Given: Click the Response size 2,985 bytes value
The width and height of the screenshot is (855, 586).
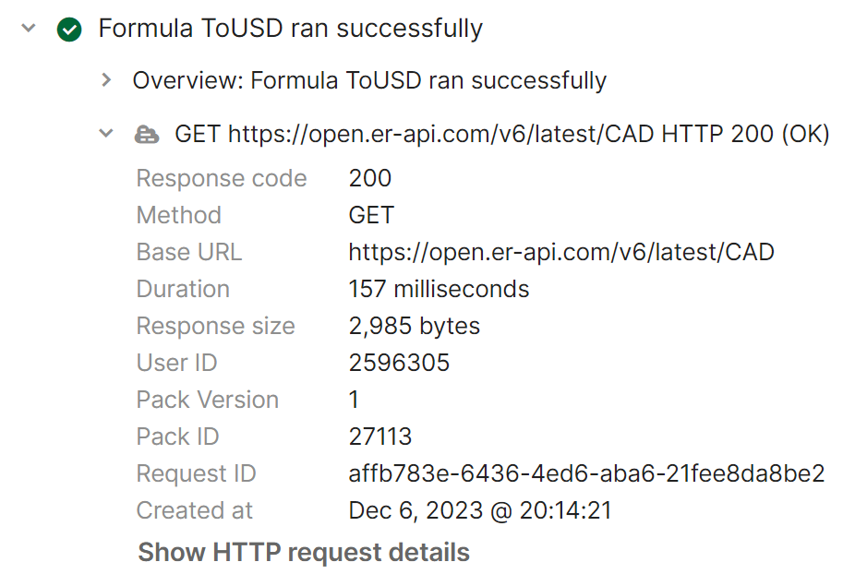Looking at the screenshot, I should [x=414, y=326].
